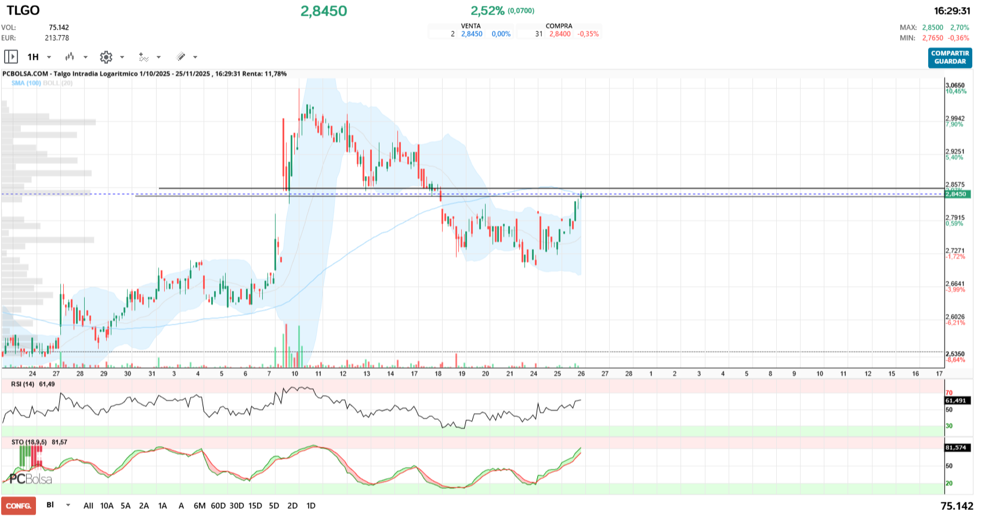Screen dimensions: 981x518
Task: Click the PCBolsa logo watermark
Action: tap(30, 479)
